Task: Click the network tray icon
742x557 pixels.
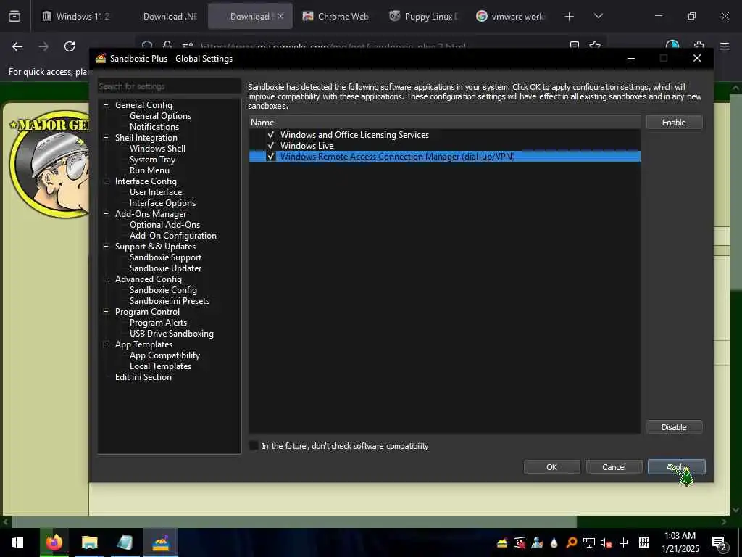Action: 588,542
